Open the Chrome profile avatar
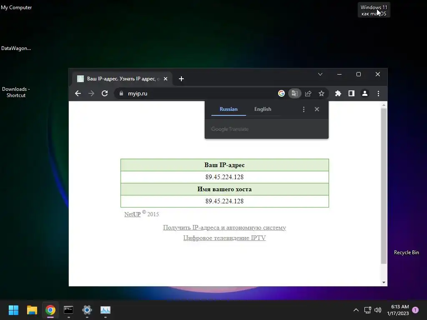 coord(365,93)
